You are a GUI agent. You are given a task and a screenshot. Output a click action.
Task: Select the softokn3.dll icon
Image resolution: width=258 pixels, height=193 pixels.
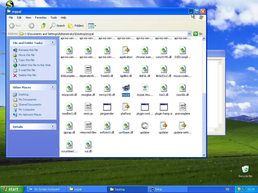(x=107, y=126)
